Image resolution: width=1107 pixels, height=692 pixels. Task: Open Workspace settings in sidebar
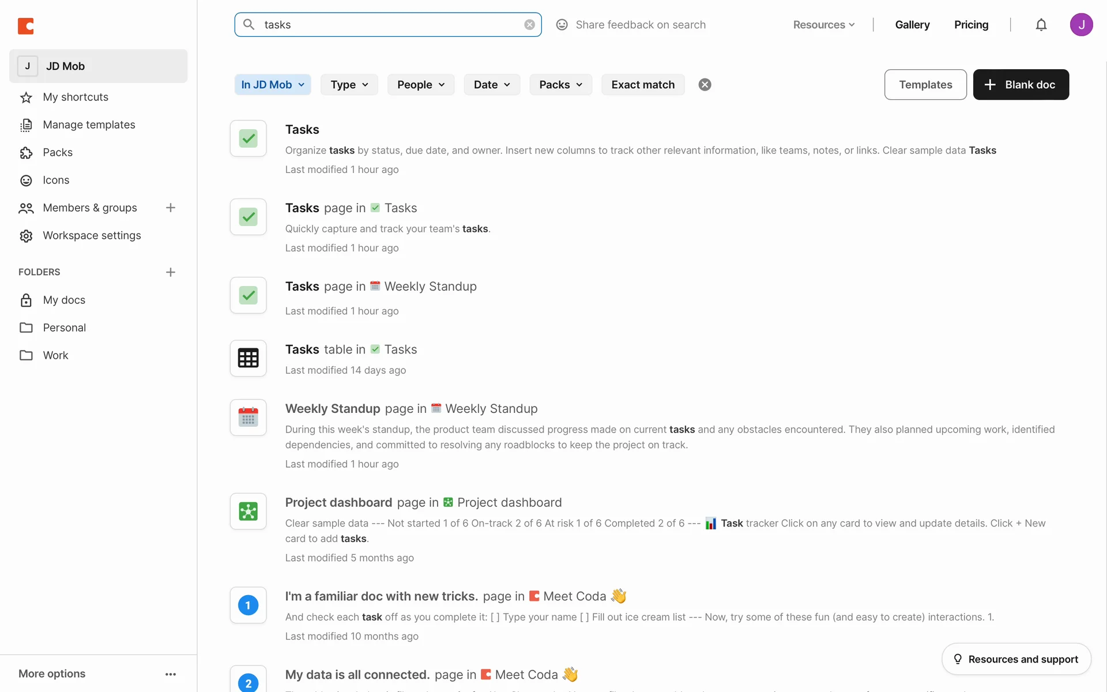tap(92, 235)
